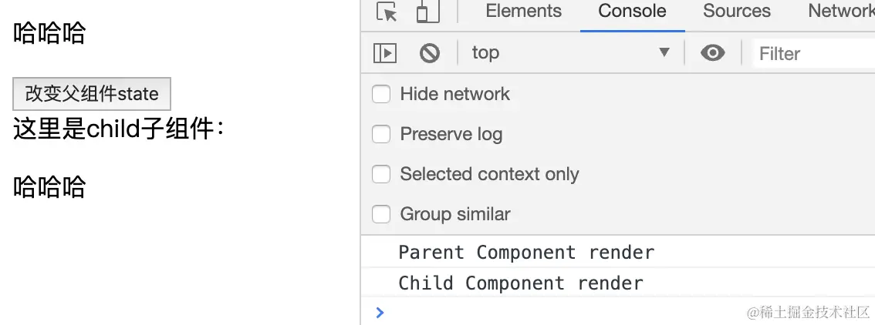875x325 pixels.
Task: Enable the Hide network checkbox
Action: [381, 94]
